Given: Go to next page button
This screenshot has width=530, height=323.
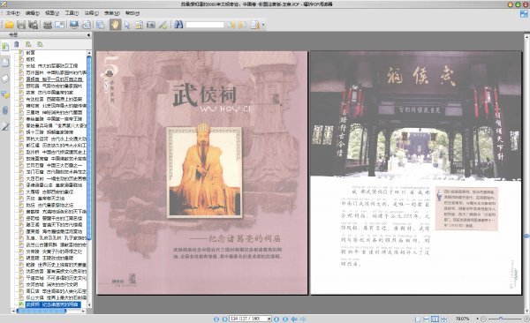Looking at the screenshot, I should click(x=276, y=319).
